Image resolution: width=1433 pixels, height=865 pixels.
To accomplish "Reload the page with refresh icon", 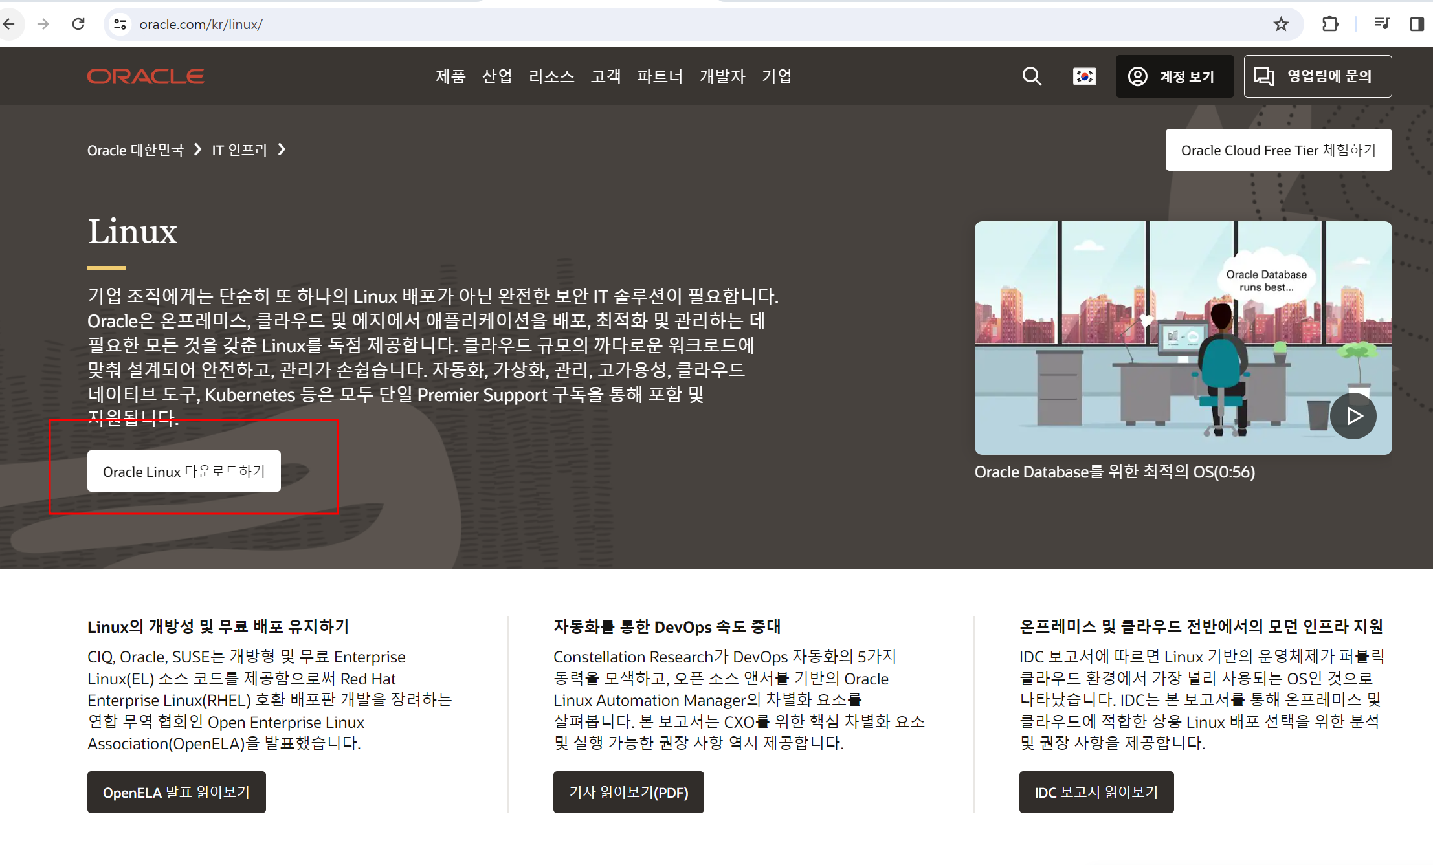I will point(78,25).
